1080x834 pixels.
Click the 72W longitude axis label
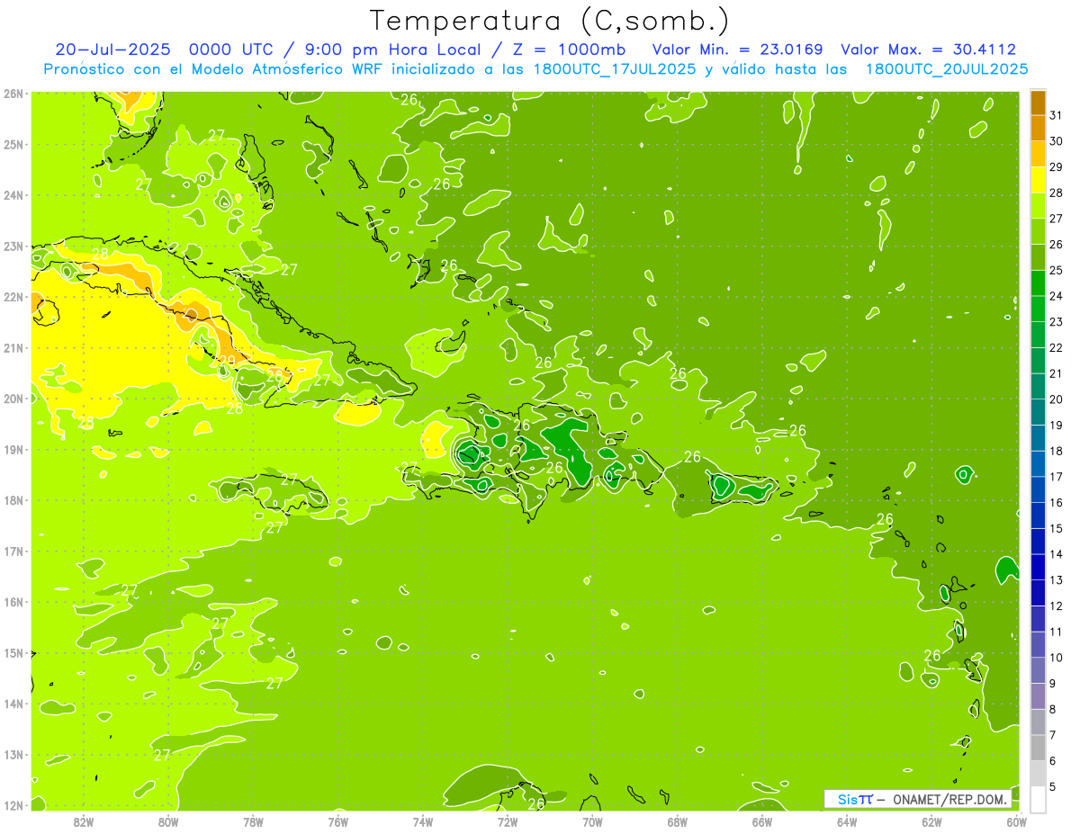click(508, 821)
